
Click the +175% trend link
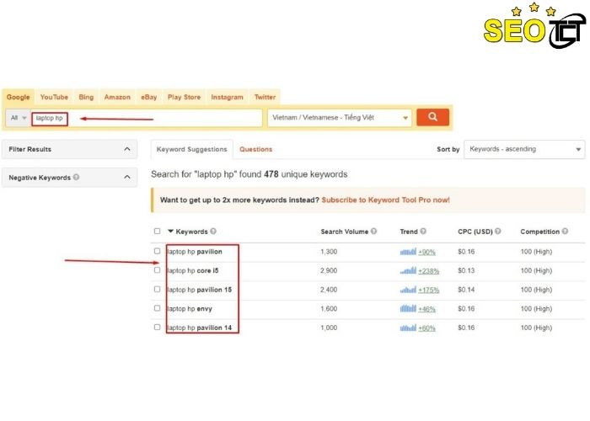[x=428, y=290]
